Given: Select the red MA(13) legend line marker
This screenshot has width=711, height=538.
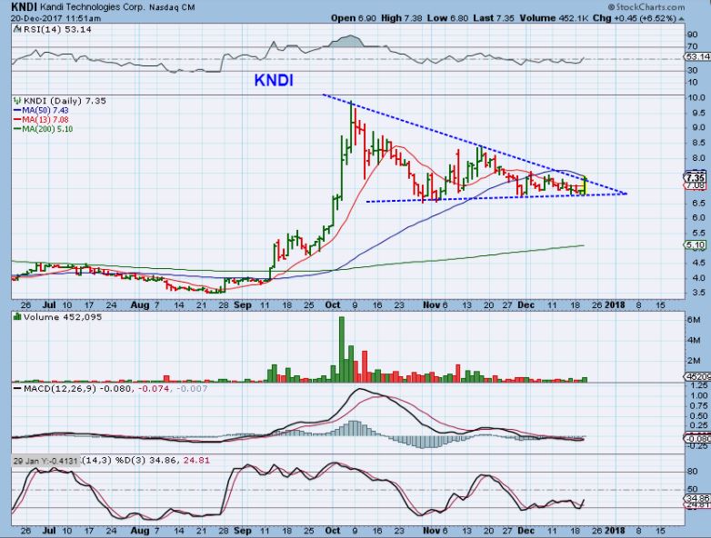Looking at the screenshot, I should click(17, 120).
